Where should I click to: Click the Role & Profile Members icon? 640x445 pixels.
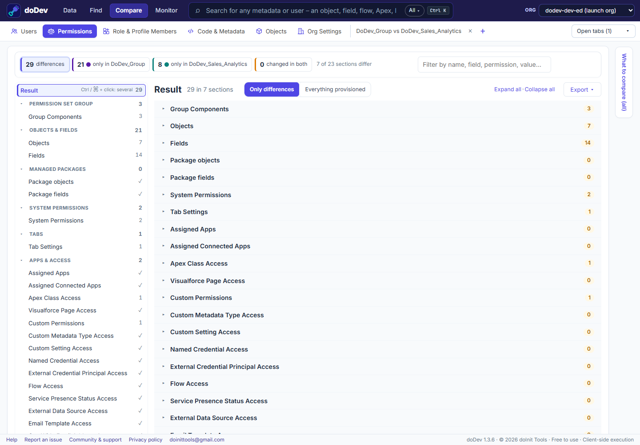point(106,31)
